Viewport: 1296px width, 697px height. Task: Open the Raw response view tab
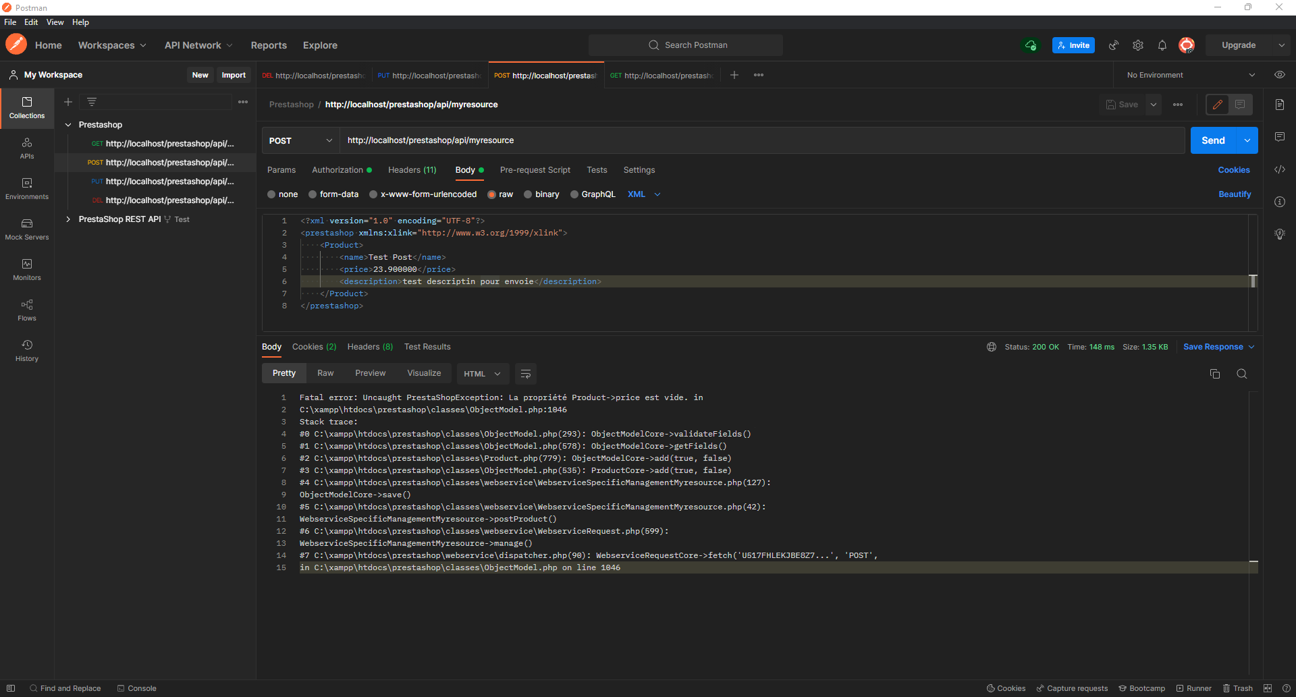tap(325, 373)
